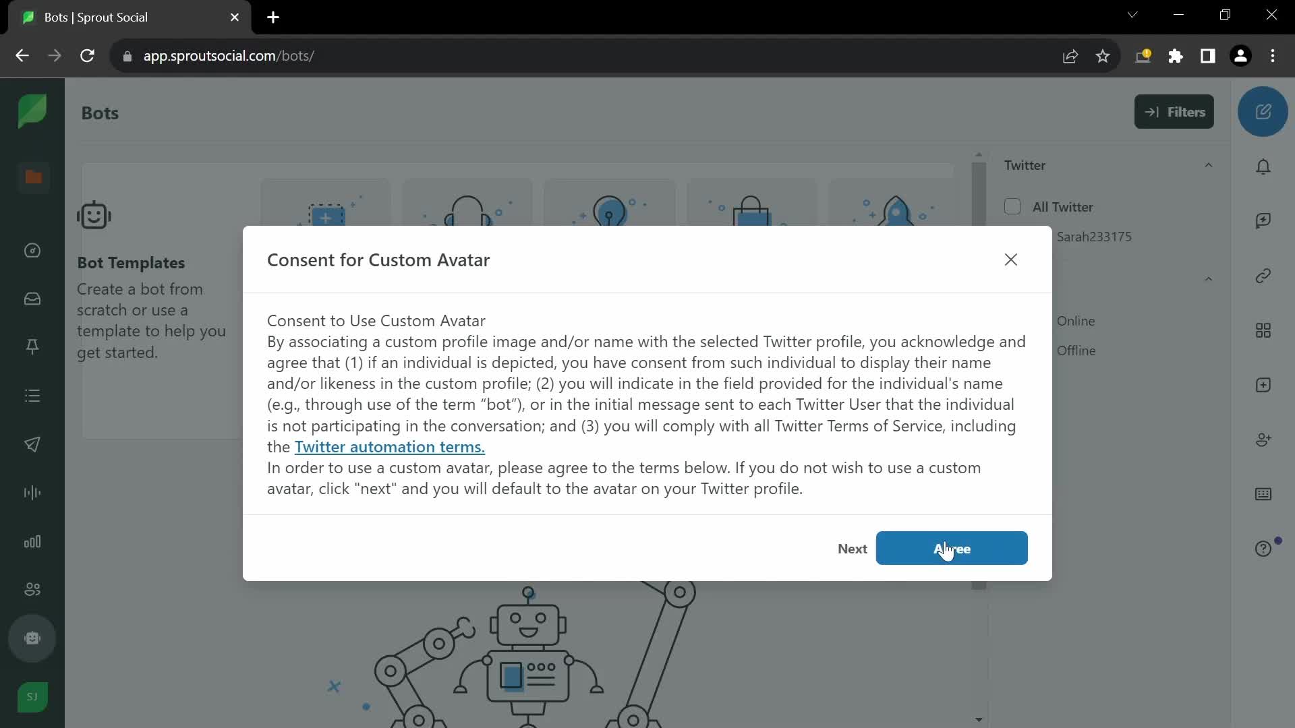Click the share page icon in address bar
This screenshot has width=1295, height=728.
click(x=1070, y=56)
